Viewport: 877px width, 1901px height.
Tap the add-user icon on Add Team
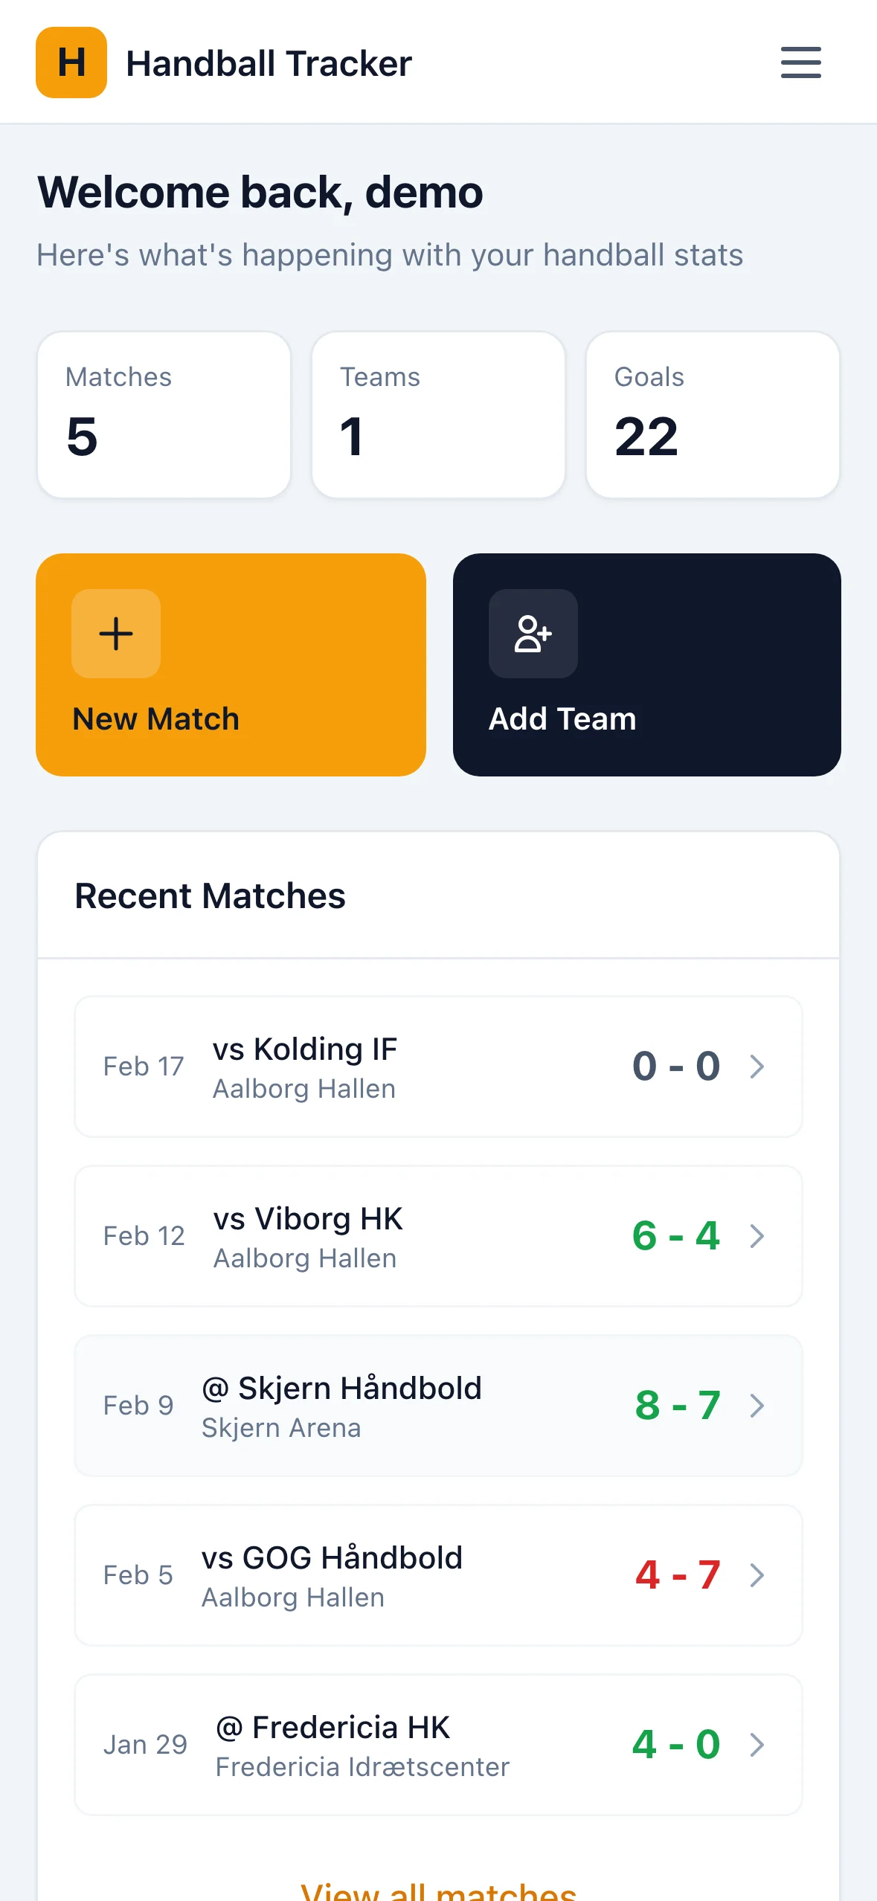click(533, 634)
